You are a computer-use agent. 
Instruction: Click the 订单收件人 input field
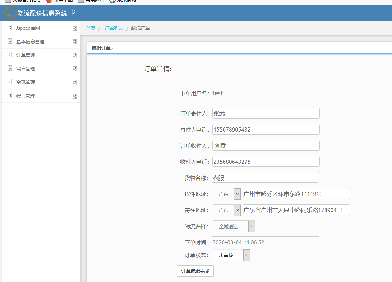pyautogui.click(x=266, y=145)
